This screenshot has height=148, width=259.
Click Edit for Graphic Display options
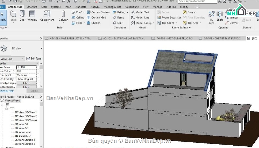click(26, 87)
